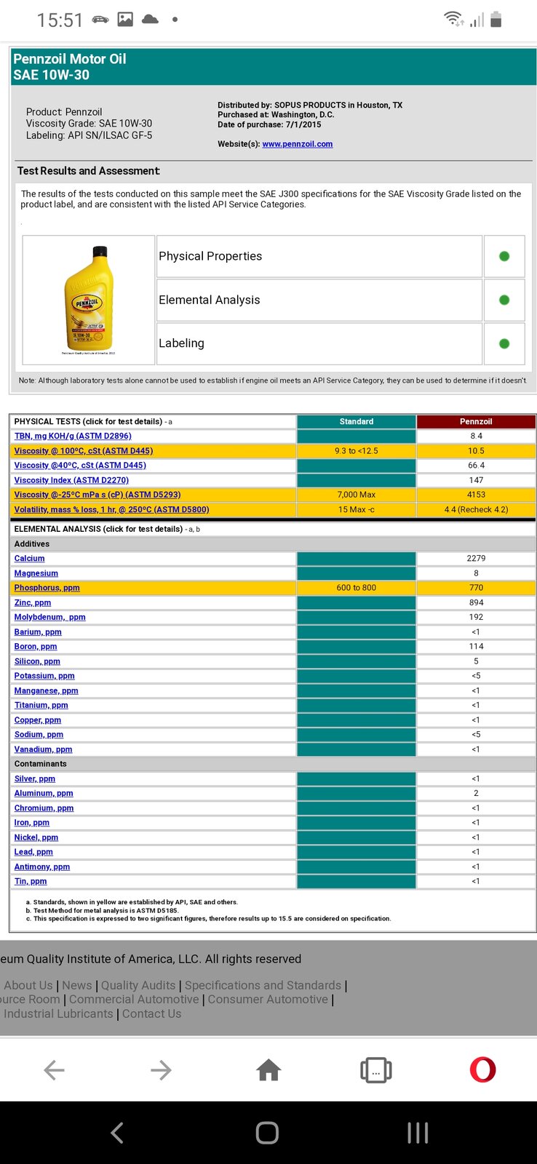Click the Silicon, ppm link
The width and height of the screenshot is (537, 1164).
(37, 661)
